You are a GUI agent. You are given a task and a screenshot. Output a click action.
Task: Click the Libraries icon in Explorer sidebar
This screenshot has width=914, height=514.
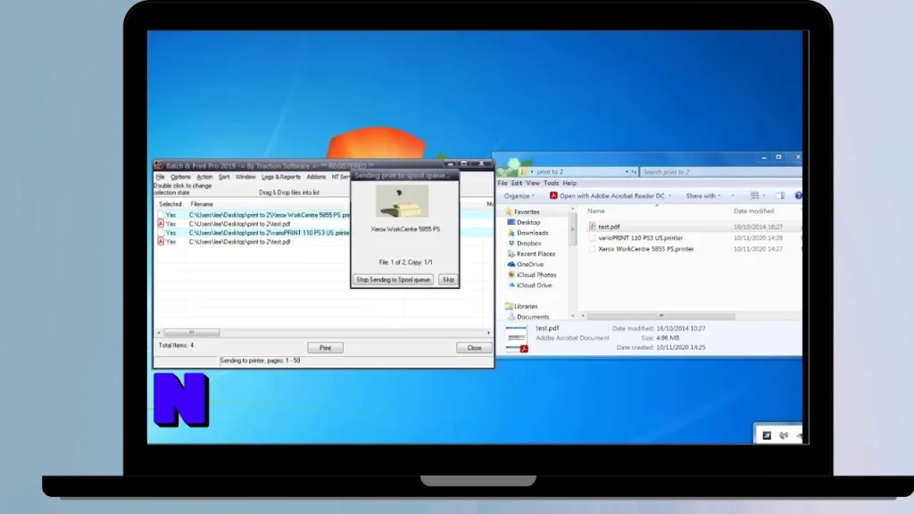point(509,306)
